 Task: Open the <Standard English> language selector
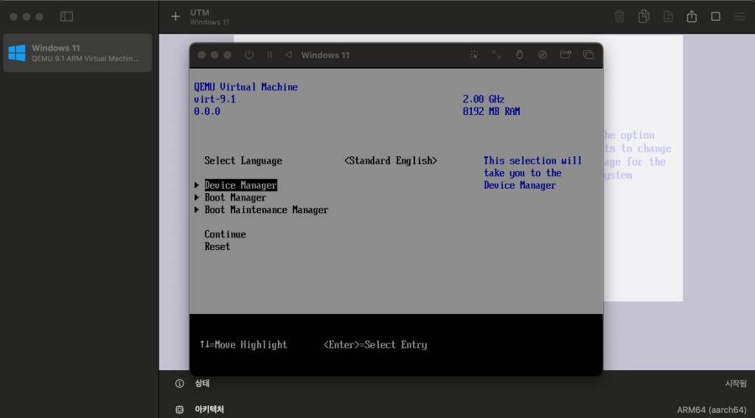click(x=391, y=161)
